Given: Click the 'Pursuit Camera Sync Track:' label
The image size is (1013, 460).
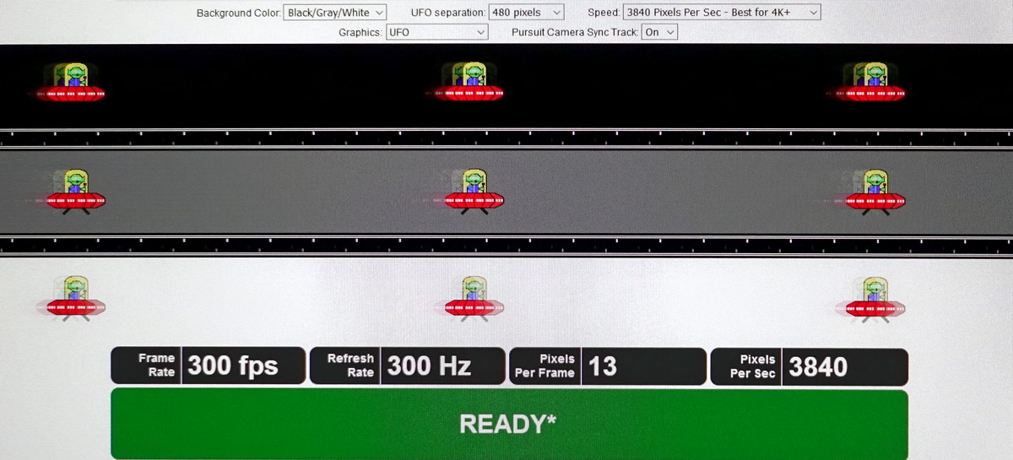Looking at the screenshot, I should click(575, 32).
